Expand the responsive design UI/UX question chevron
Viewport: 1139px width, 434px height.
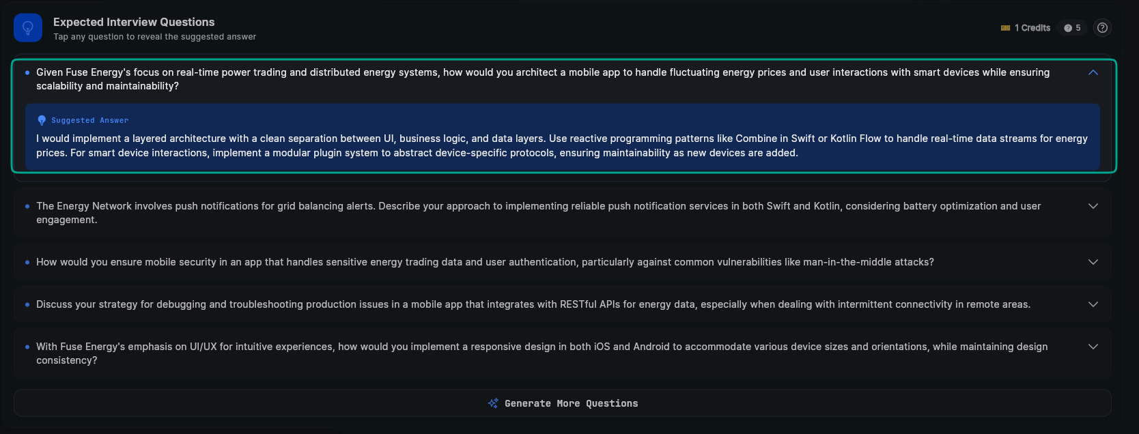point(1093,347)
